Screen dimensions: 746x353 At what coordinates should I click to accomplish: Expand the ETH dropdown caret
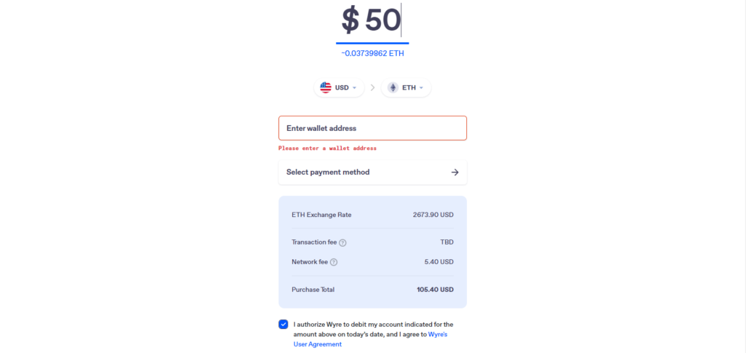click(x=421, y=88)
